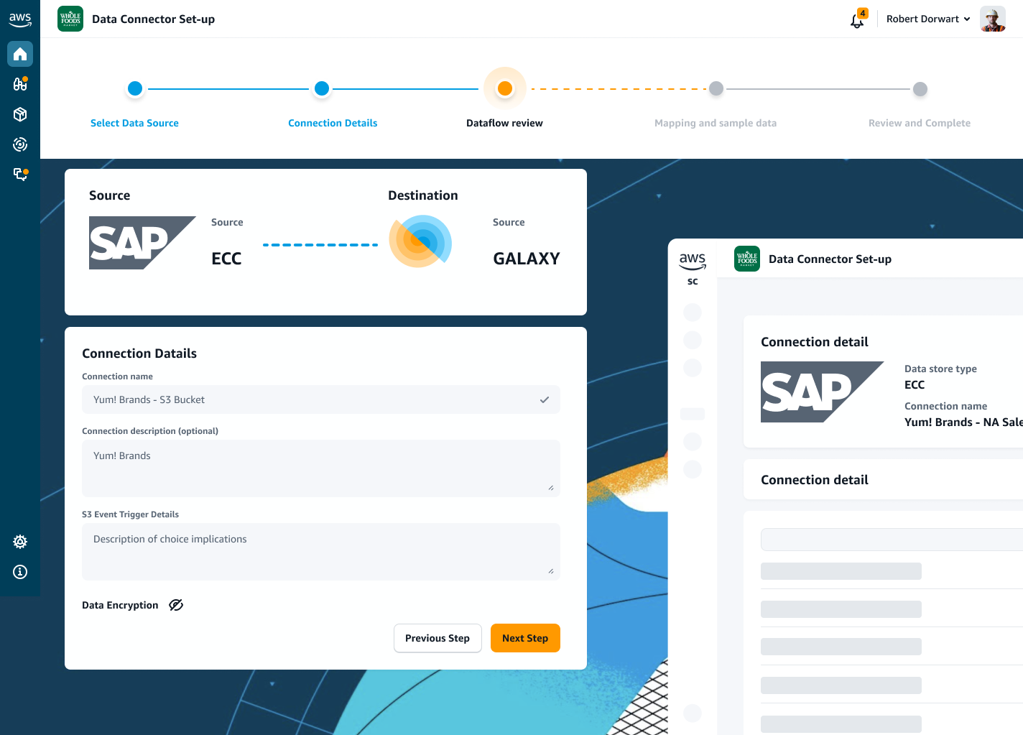Click the blue Connection Details step dot
The width and height of the screenshot is (1023, 735).
click(322, 88)
